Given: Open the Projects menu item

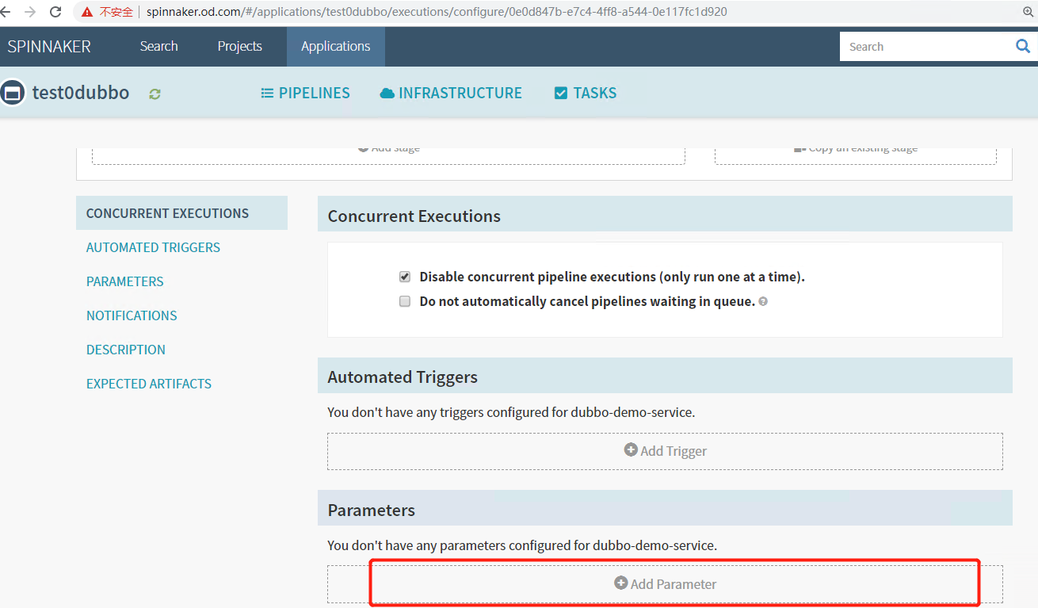Looking at the screenshot, I should [x=239, y=46].
